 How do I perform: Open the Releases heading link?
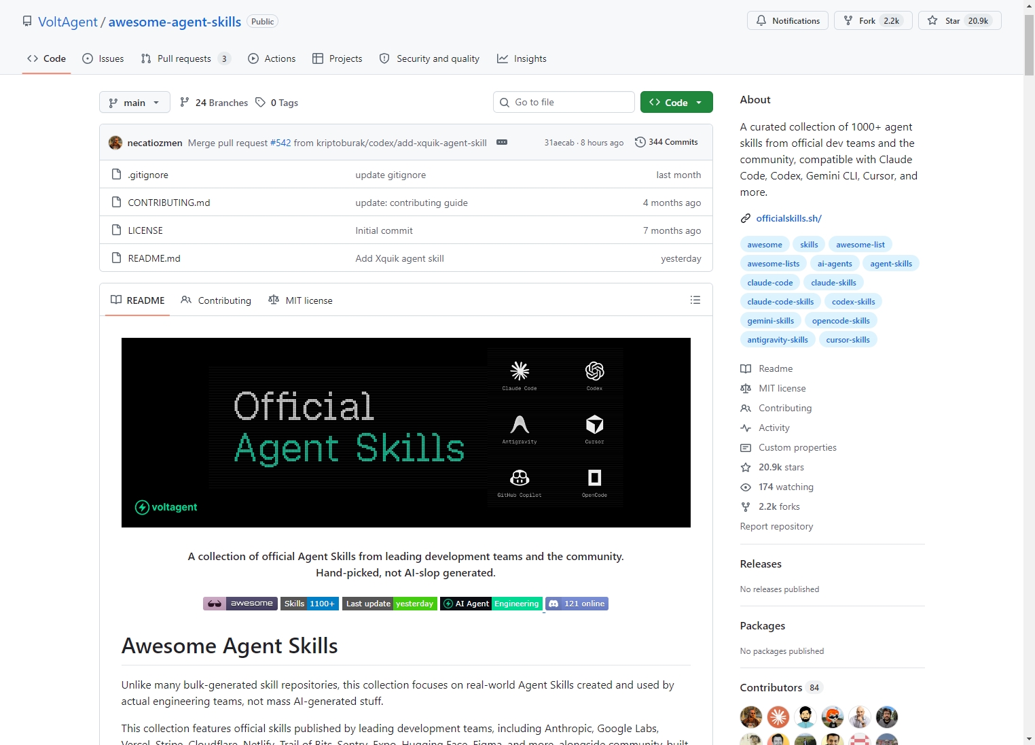(x=761, y=564)
